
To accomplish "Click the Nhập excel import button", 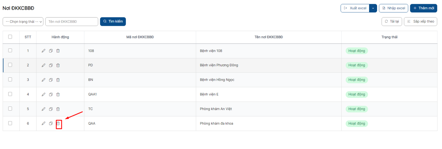I will coord(393,8).
